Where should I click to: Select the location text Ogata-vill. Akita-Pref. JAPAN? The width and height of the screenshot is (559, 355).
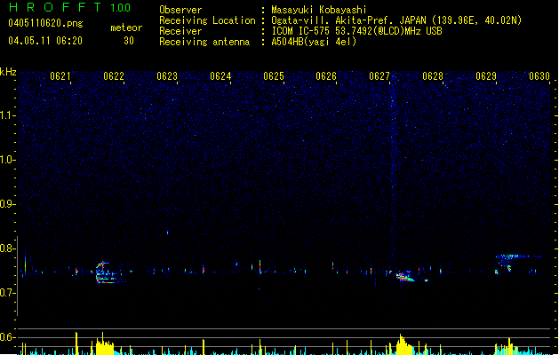point(350,20)
